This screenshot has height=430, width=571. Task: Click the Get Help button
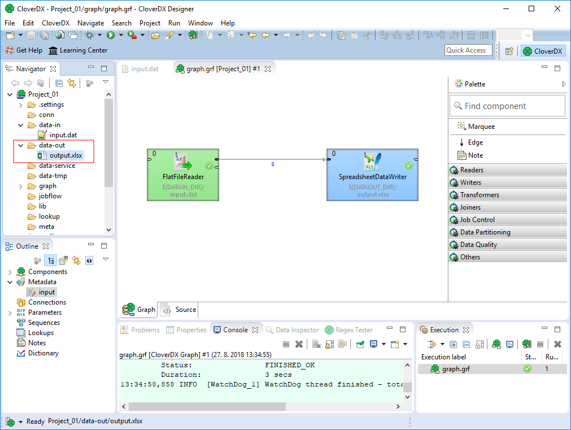pos(24,50)
